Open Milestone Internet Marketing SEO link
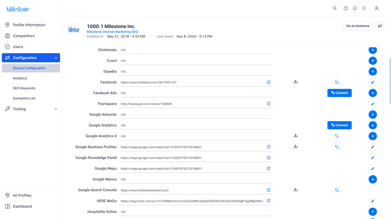The image size is (391, 219). [112, 32]
